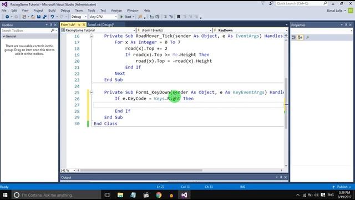Open the Debug menu
The image size is (355, 200).
pos(65,11)
